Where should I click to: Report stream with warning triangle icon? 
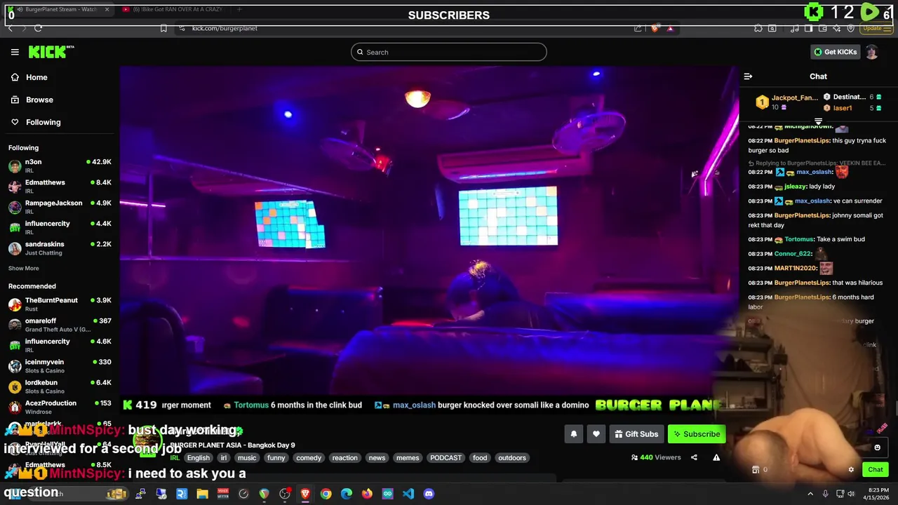716,457
